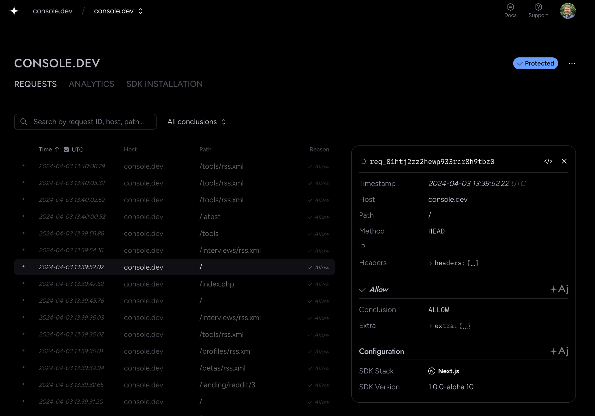The image size is (595, 416).
Task: Click the Protected status button
Action: click(535, 63)
